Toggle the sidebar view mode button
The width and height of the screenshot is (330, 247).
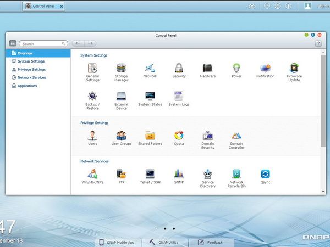pyautogui.click(x=13, y=43)
